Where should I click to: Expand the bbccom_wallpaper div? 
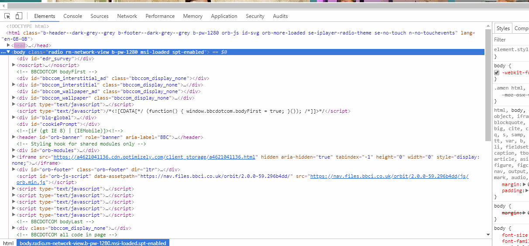coord(14,98)
